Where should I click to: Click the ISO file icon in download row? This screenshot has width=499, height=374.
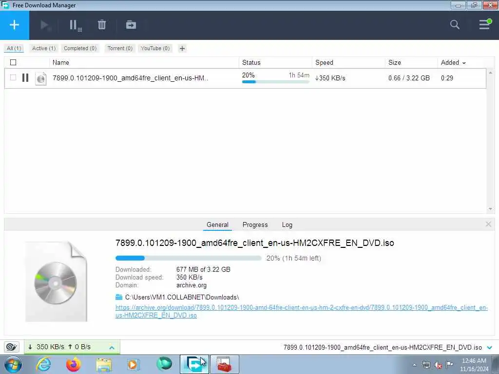click(41, 78)
